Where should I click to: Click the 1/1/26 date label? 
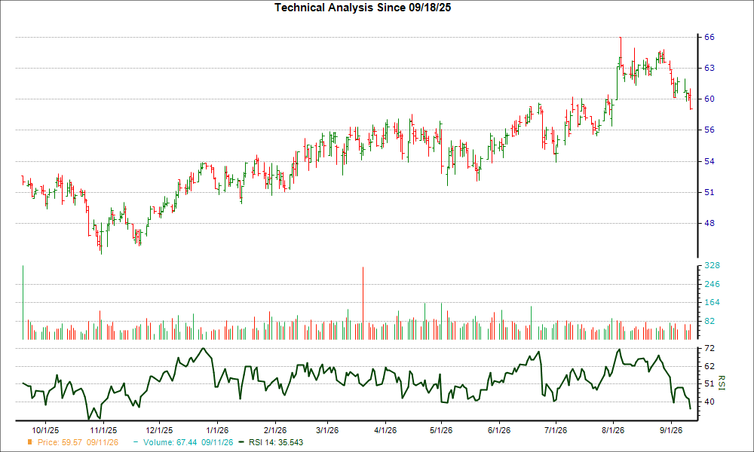click(x=217, y=430)
